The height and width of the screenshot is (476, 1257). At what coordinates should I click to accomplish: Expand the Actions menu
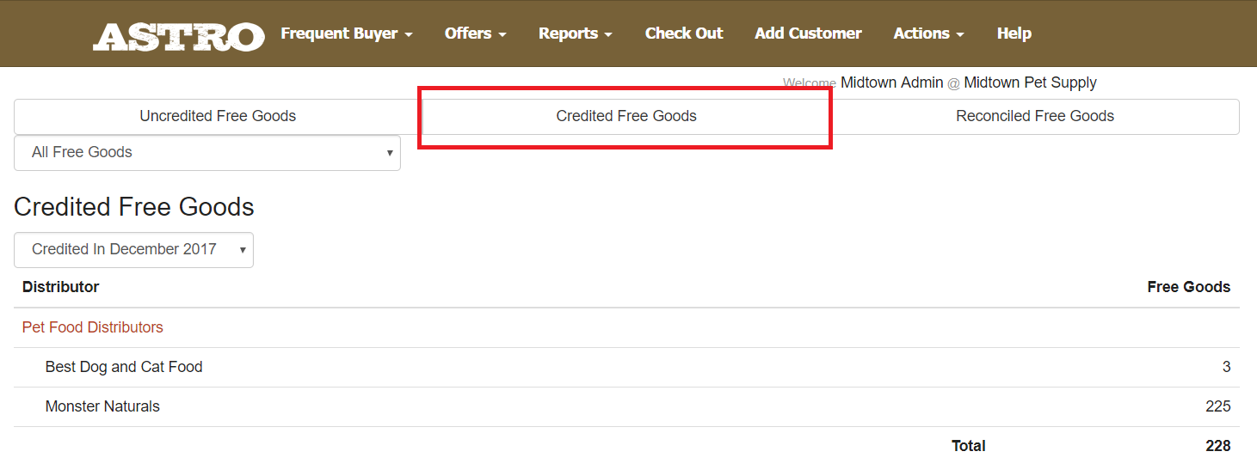pos(928,34)
